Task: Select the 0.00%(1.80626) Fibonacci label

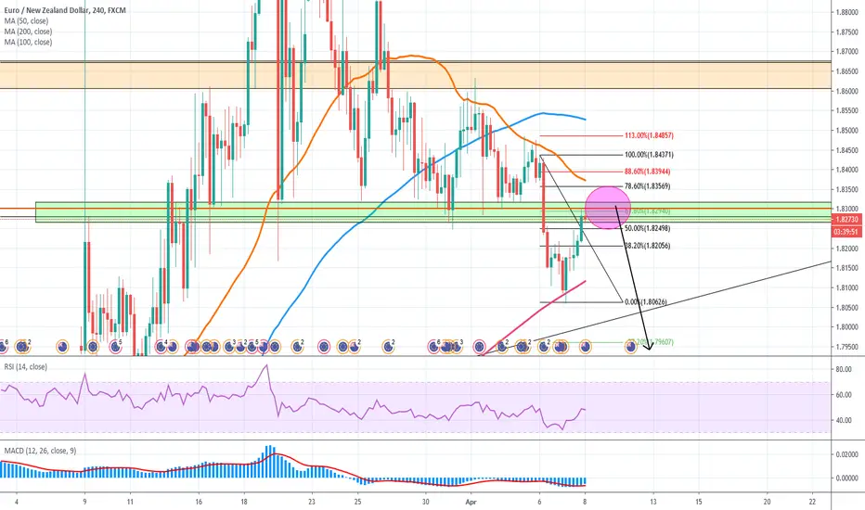Action: point(645,302)
